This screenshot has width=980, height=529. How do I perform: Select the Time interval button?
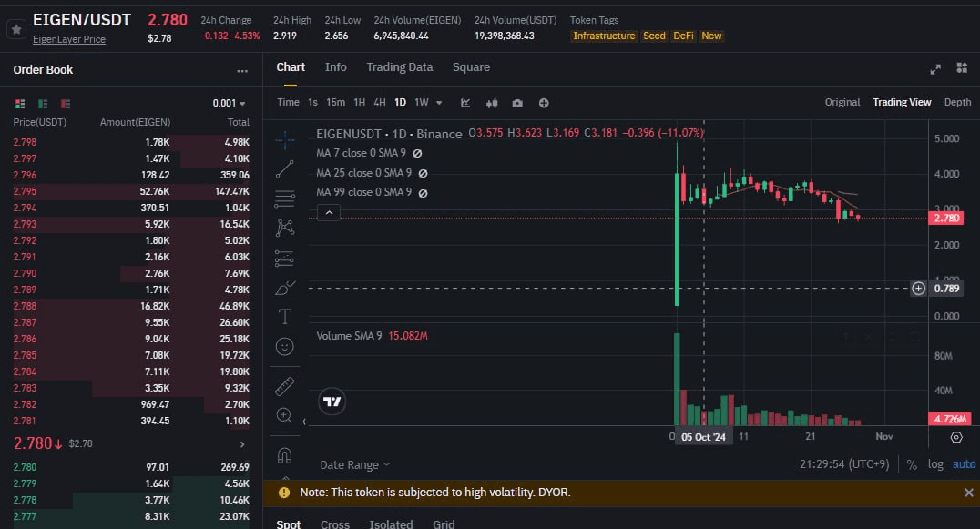coord(288,102)
